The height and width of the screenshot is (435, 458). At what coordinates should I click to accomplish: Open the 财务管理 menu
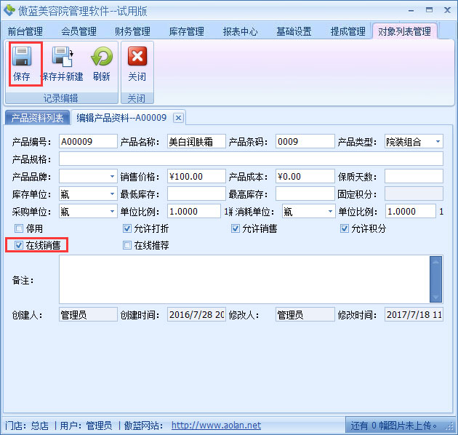(x=132, y=31)
